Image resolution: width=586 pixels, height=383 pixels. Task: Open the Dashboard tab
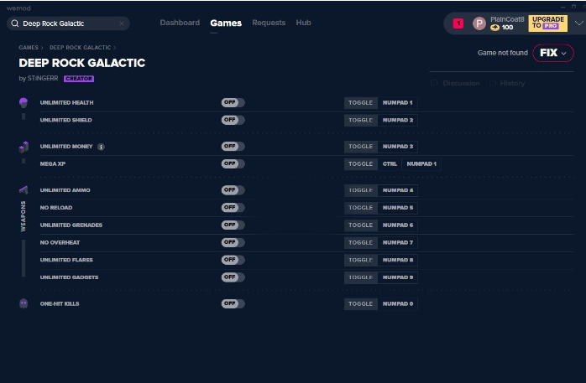click(180, 23)
